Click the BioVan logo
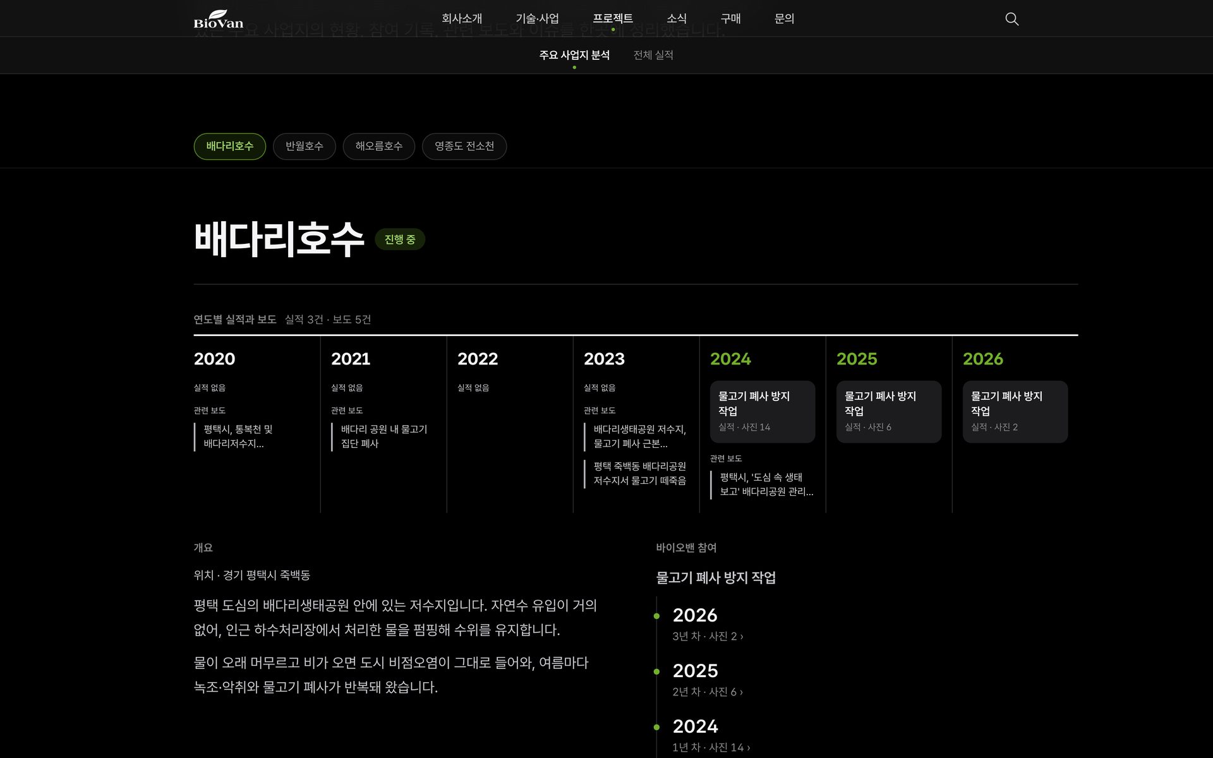The height and width of the screenshot is (758, 1213). (219, 19)
